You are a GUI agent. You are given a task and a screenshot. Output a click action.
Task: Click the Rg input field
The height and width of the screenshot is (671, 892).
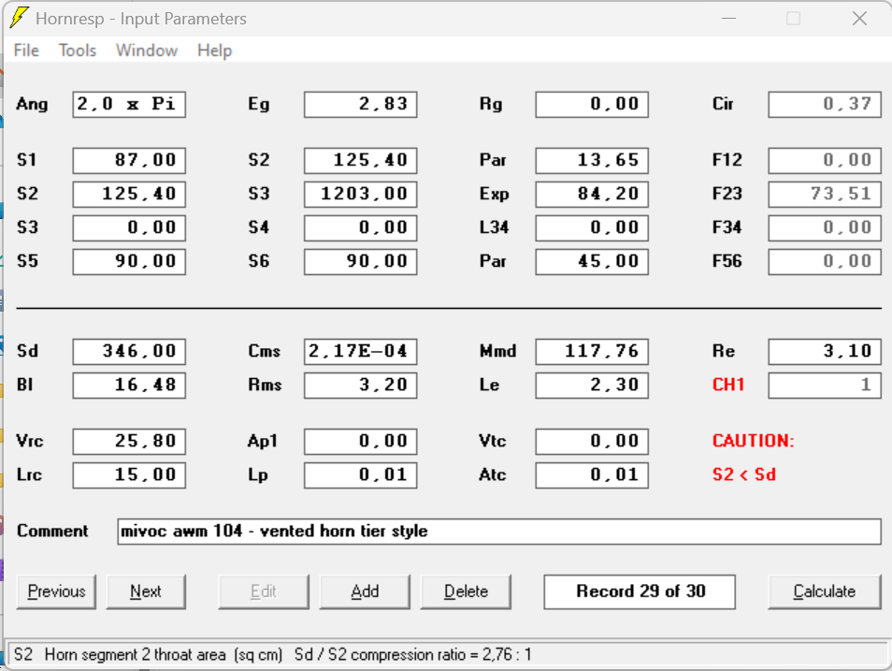[x=592, y=104]
